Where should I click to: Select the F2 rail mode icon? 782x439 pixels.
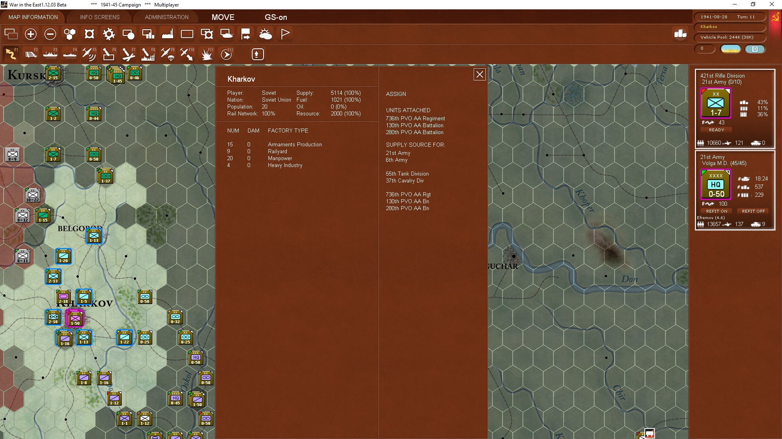click(31, 54)
